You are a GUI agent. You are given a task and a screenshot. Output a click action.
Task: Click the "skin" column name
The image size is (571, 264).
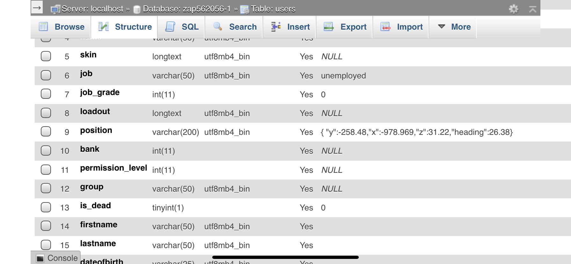point(88,55)
